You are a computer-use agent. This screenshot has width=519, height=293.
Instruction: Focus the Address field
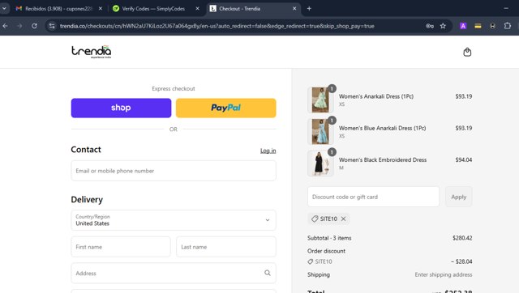(x=174, y=274)
